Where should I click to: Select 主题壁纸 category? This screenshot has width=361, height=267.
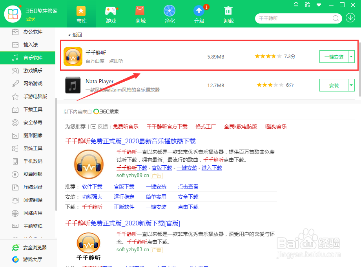point(27,226)
